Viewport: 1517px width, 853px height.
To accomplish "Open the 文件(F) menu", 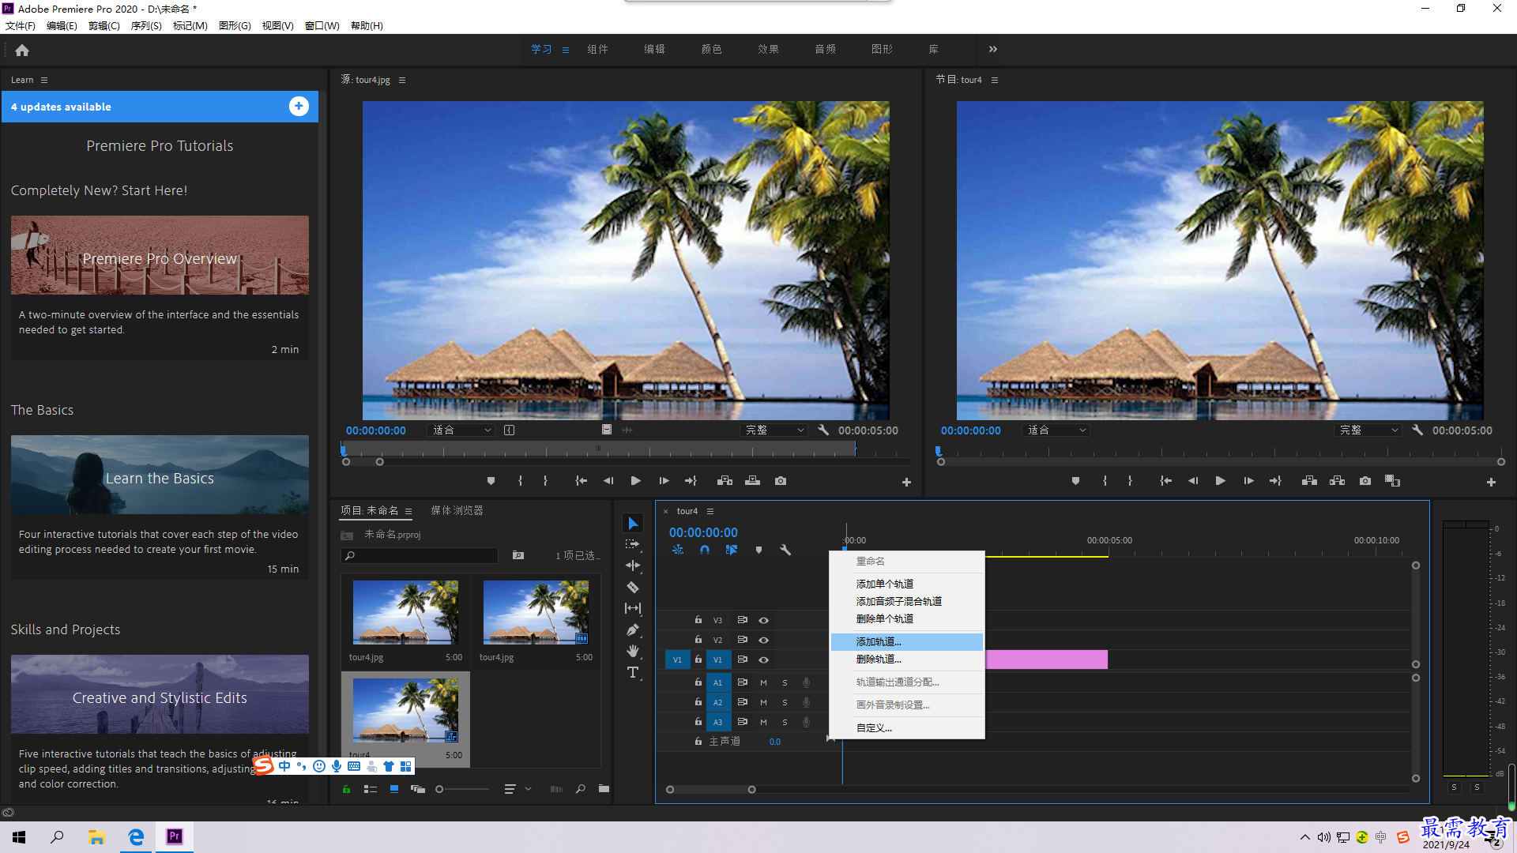I will 21,26.
